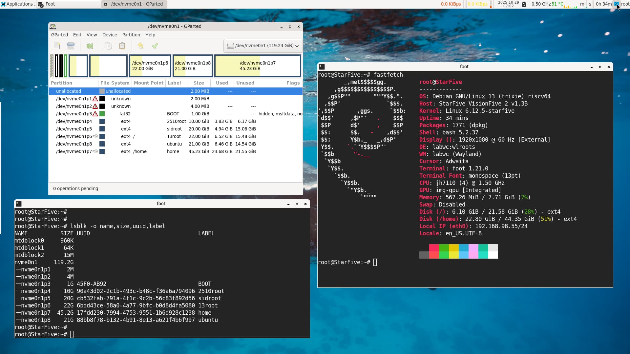Screen dimensions: 630x354
Task: Click the blue ext4 swatch for nvme0n1p4
Action: click(102, 121)
